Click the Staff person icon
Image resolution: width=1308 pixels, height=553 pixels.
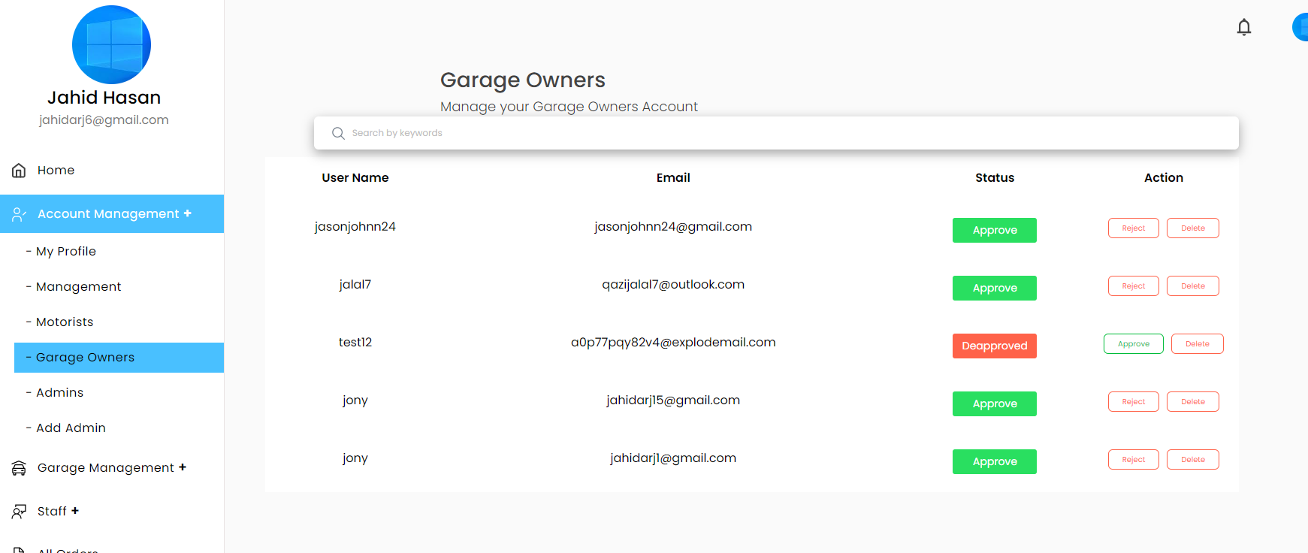[19, 512]
